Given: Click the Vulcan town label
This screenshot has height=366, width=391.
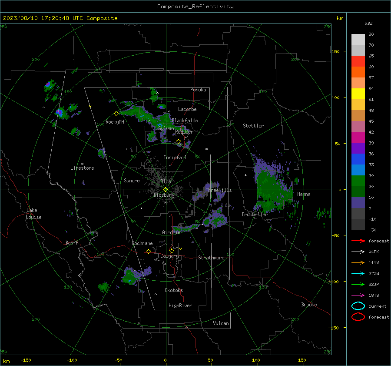Looking at the screenshot, I should 221,323.
